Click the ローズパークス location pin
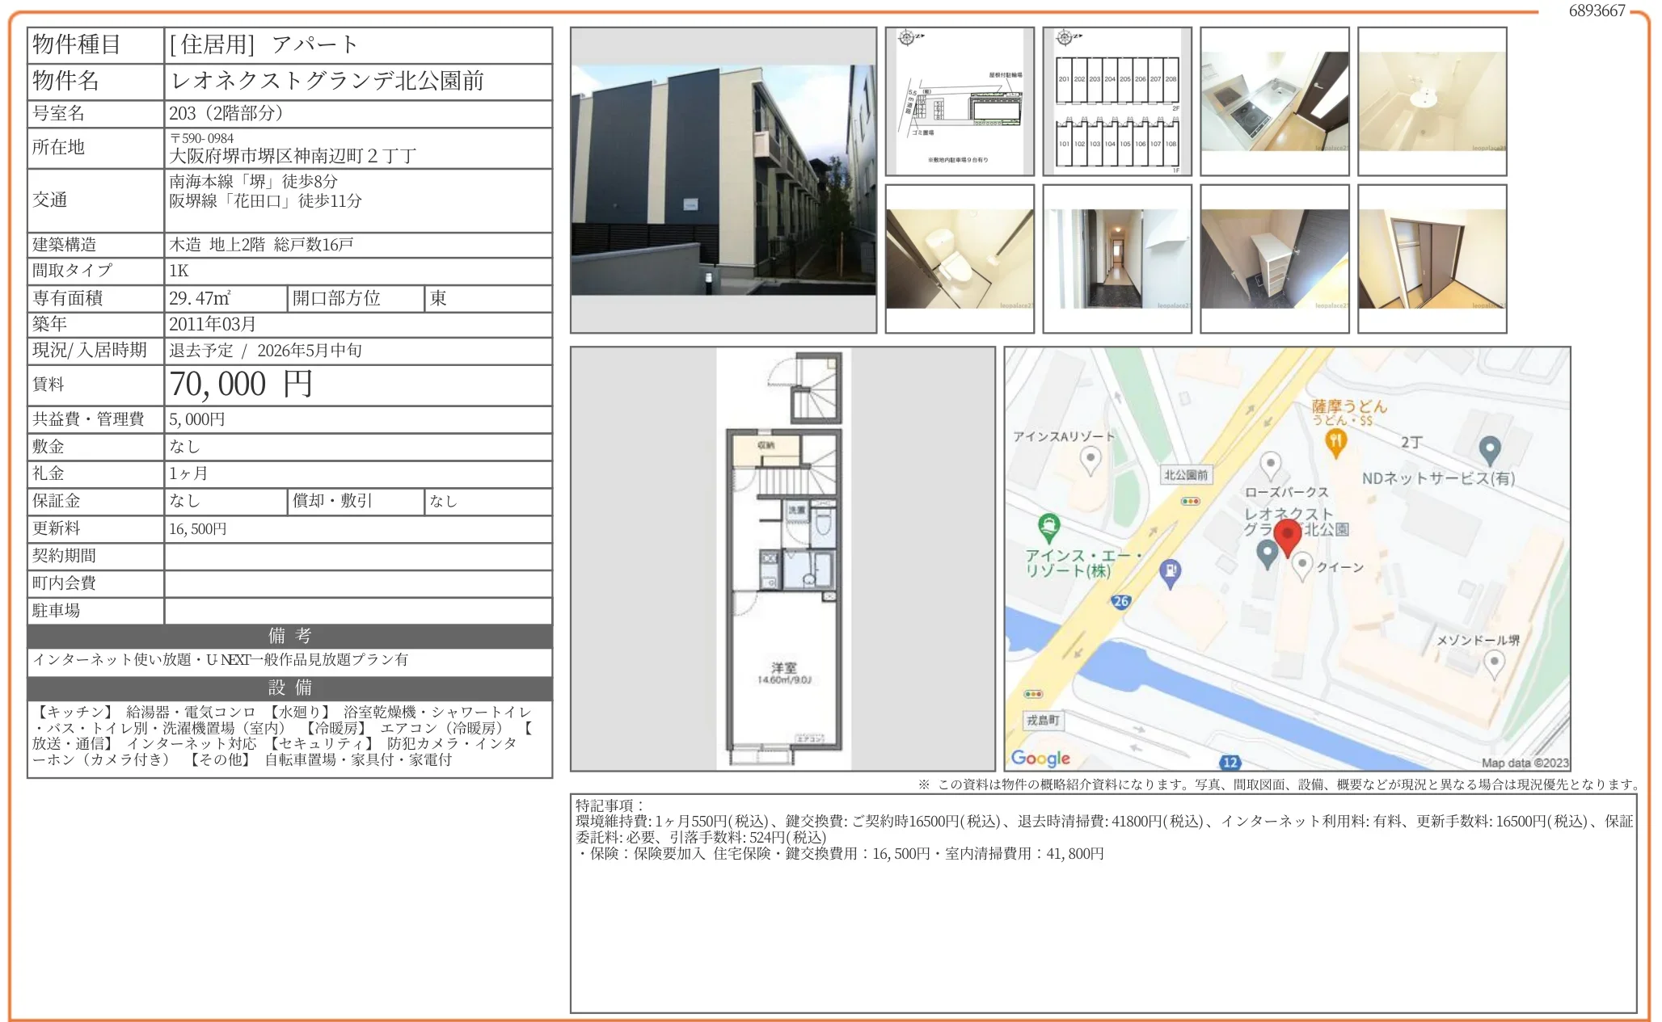This screenshot has width=1662, height=1022. click(x=1270, y=465)
